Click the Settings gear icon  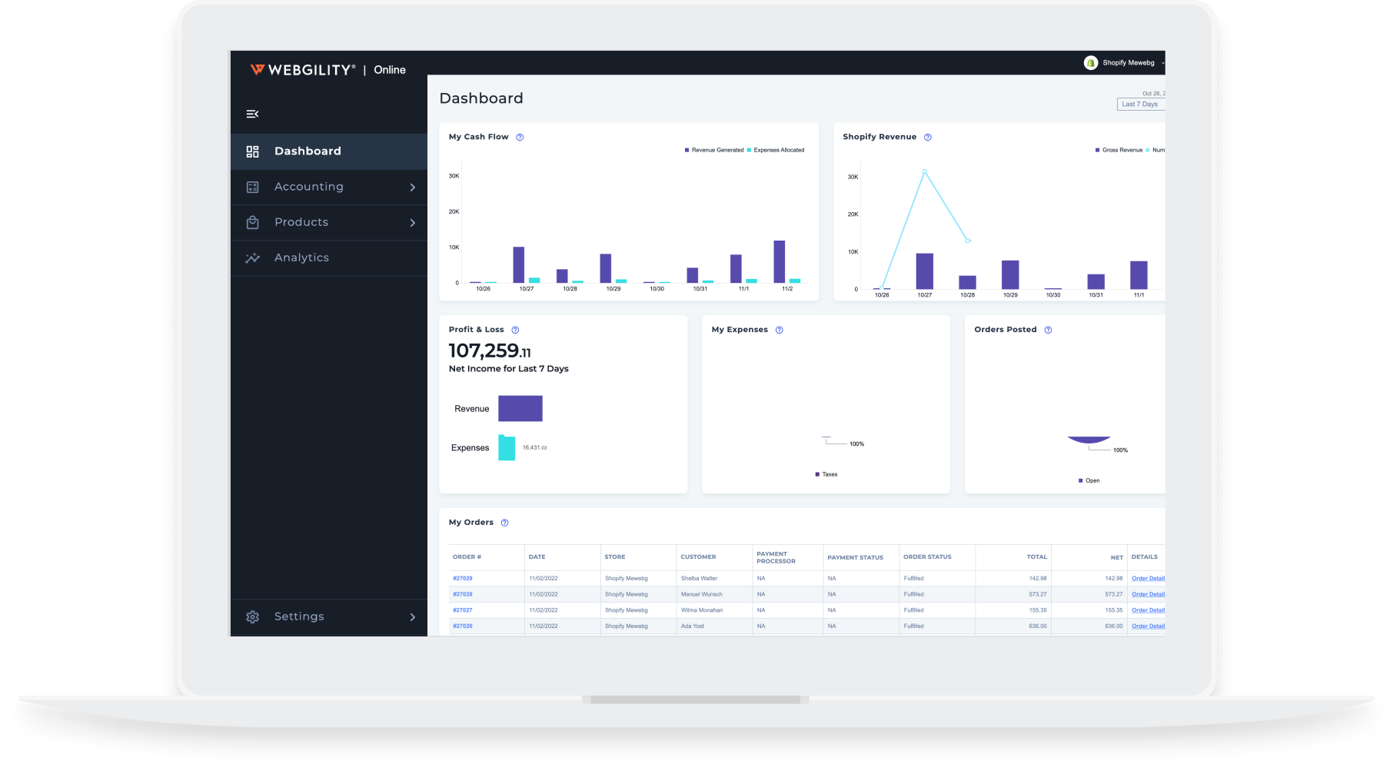point(252,616)
